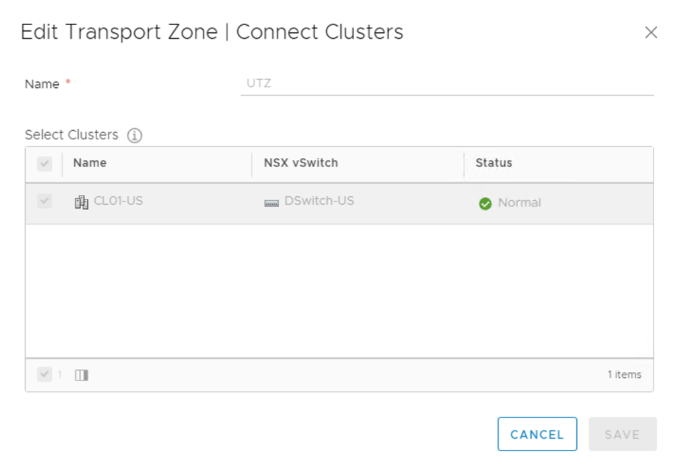This screenshot has height=473, width=676.
Task: Click the selected-count checkbox in table footer
Action: (44, 375)
